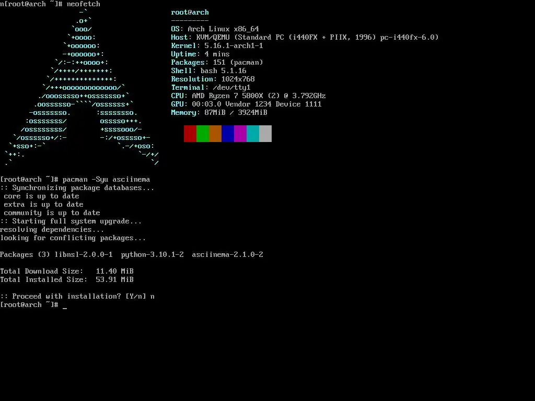
Task: Click 'looking for conflicting packages...' line
Action: [x=73, y=238]
